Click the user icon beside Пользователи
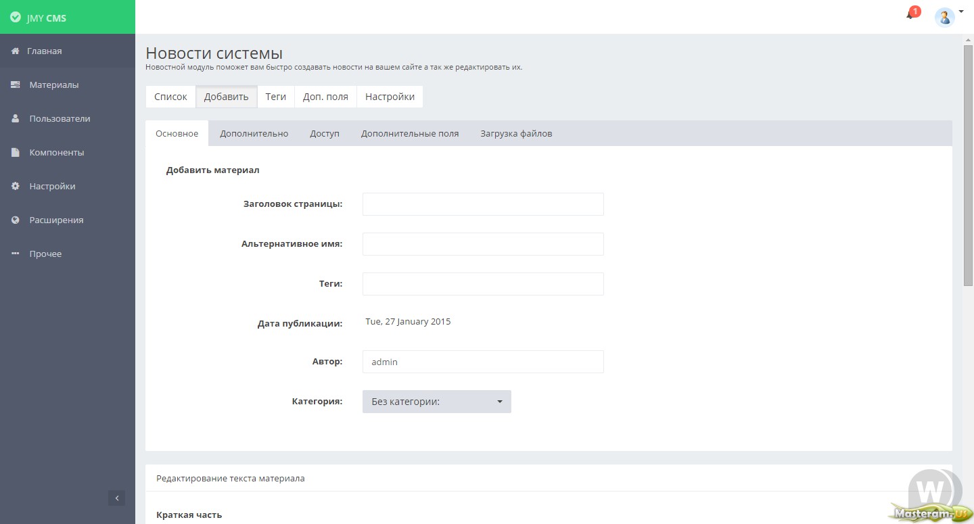This screenshot has height=524, width=974. click(15, 119)
